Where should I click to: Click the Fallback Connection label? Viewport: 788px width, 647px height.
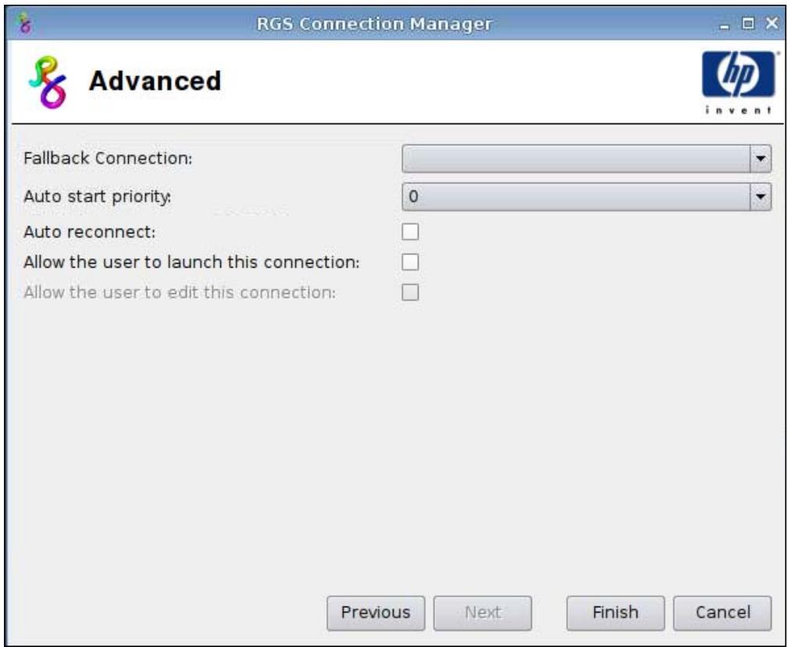108,158
